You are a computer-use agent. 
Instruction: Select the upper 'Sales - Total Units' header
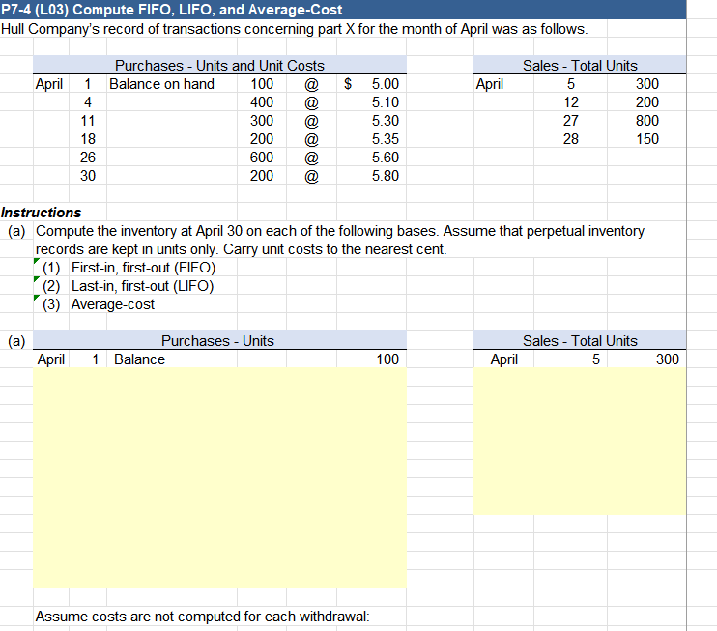click(580, 65)
